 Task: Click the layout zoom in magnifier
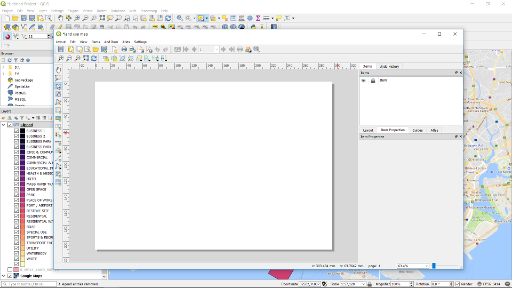61,59
